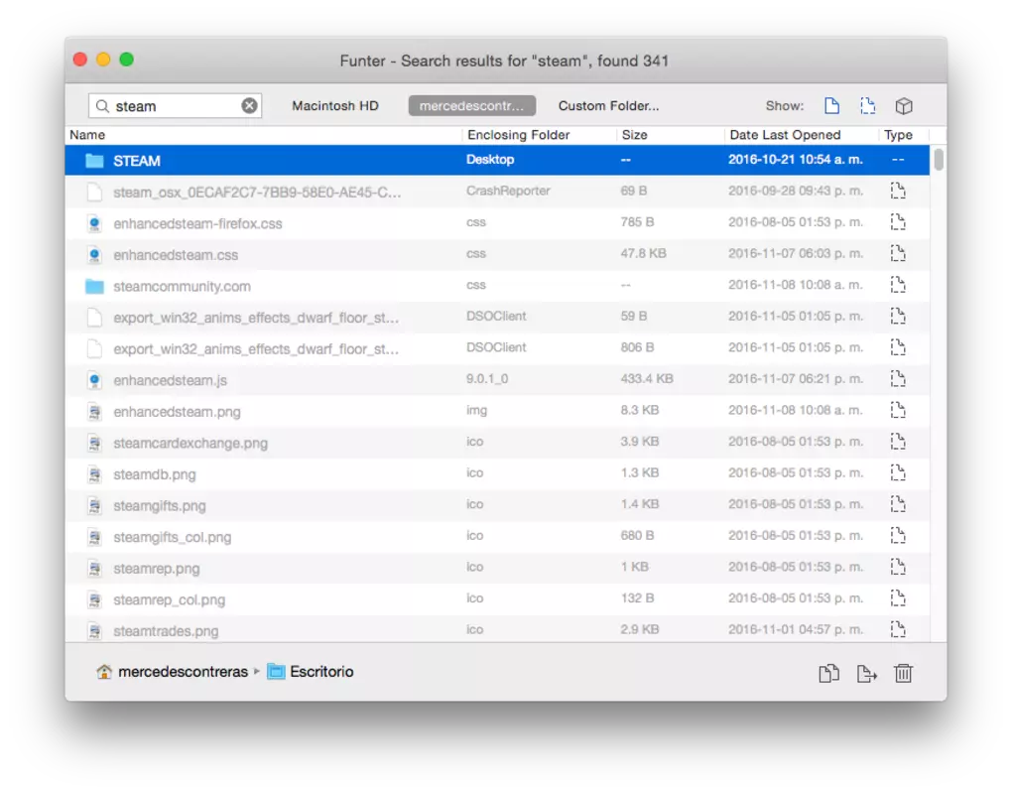Click steamcommunity.com folder icon

(x=94, y=286)
